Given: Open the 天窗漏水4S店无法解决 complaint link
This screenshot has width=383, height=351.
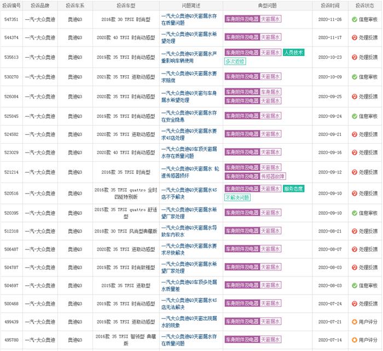Looking at the screenshot, I should click(189, 303).
